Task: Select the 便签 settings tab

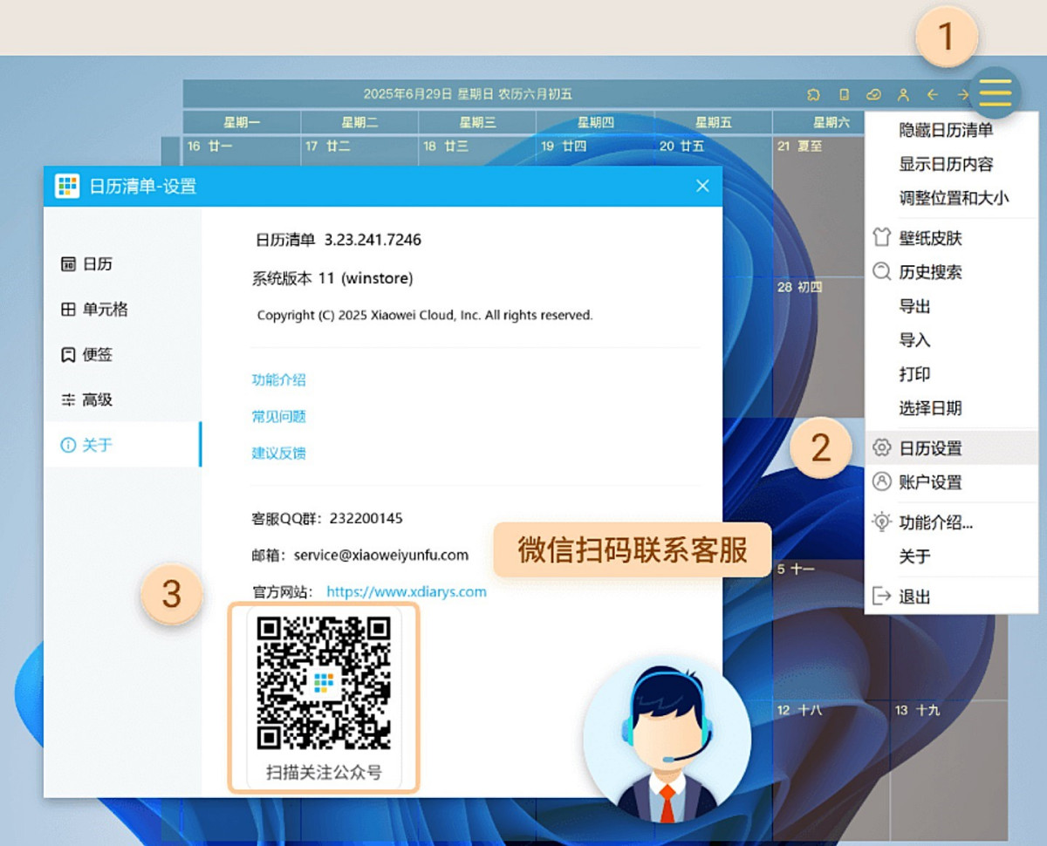Action: tap(97, 355)
